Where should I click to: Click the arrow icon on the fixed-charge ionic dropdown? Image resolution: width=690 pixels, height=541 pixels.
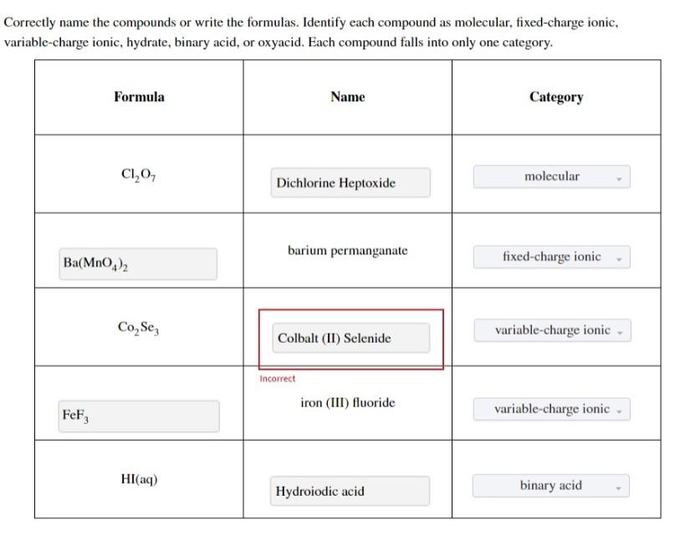point(619,258)
